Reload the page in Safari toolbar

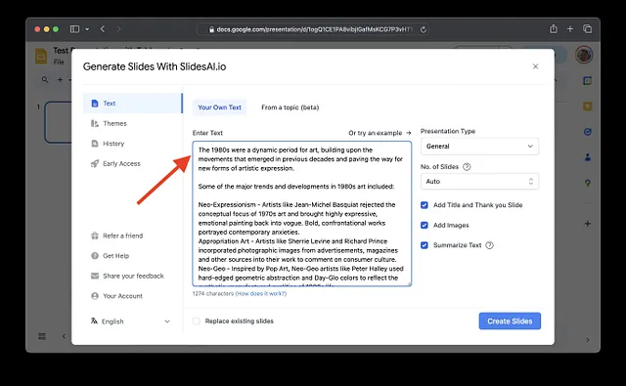[424, 29]
